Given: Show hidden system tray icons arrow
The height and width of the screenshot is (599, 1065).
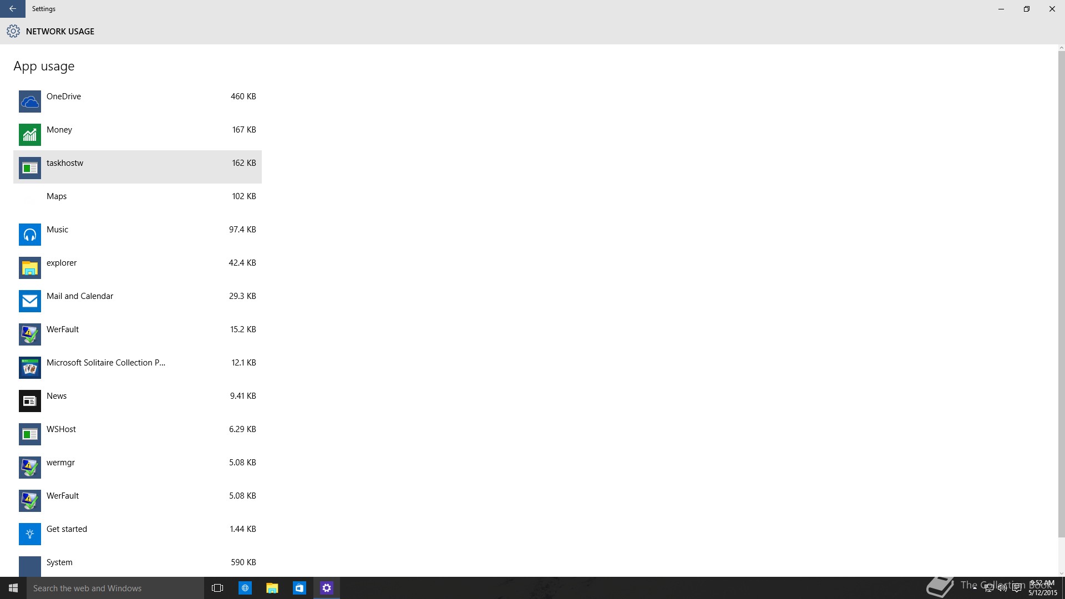Looking at the screenshot, I should coord(975,588).
